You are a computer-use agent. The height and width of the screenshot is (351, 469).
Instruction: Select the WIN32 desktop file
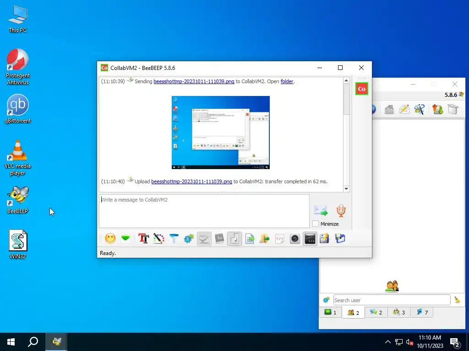click(18, 244)
